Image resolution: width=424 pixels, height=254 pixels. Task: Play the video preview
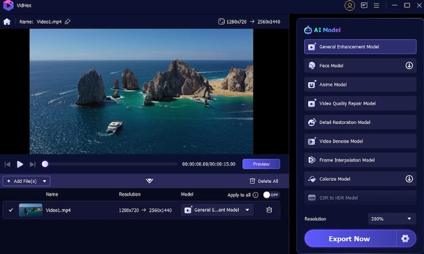point(20,164)
